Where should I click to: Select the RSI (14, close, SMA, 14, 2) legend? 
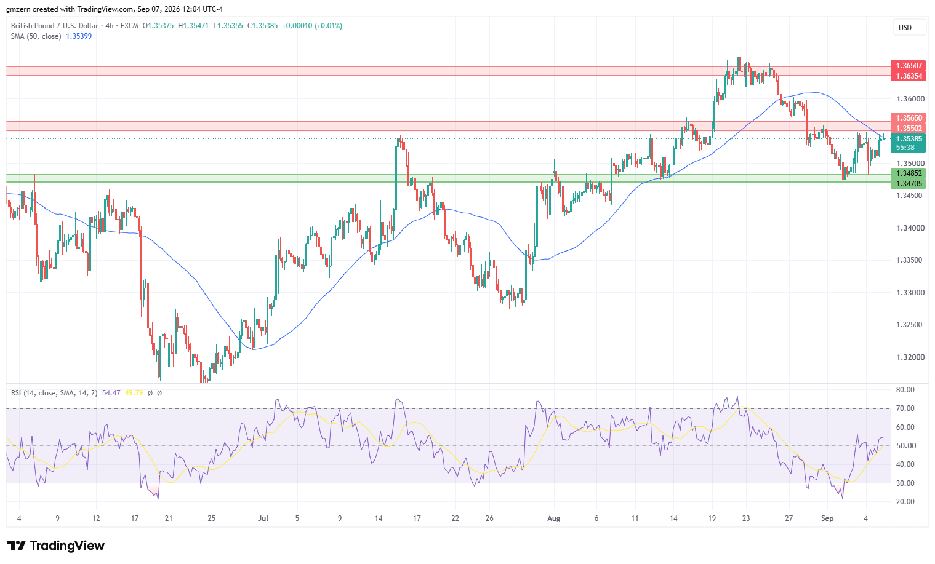(54, 393)
